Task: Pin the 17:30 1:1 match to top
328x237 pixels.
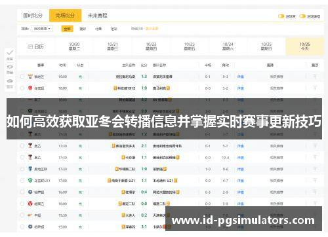Action: coord(315,157)
